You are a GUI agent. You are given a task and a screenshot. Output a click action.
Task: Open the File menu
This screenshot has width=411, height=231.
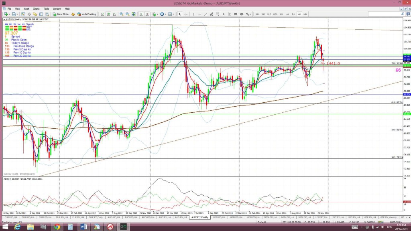(x=9, y=9)
